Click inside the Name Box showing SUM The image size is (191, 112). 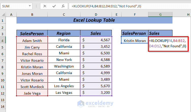click(x=15, y=6)
